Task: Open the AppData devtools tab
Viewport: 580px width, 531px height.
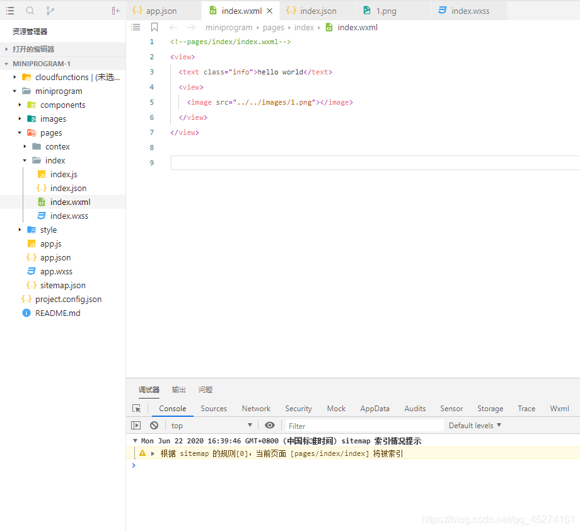Action: (x=375, y=409)
